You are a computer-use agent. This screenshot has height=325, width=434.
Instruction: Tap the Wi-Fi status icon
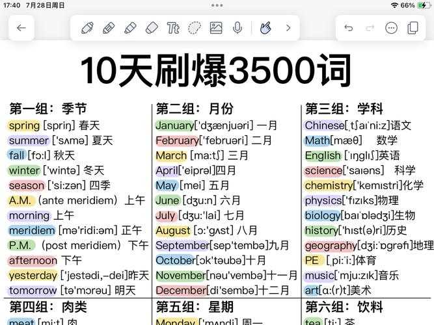click(394, 5)
